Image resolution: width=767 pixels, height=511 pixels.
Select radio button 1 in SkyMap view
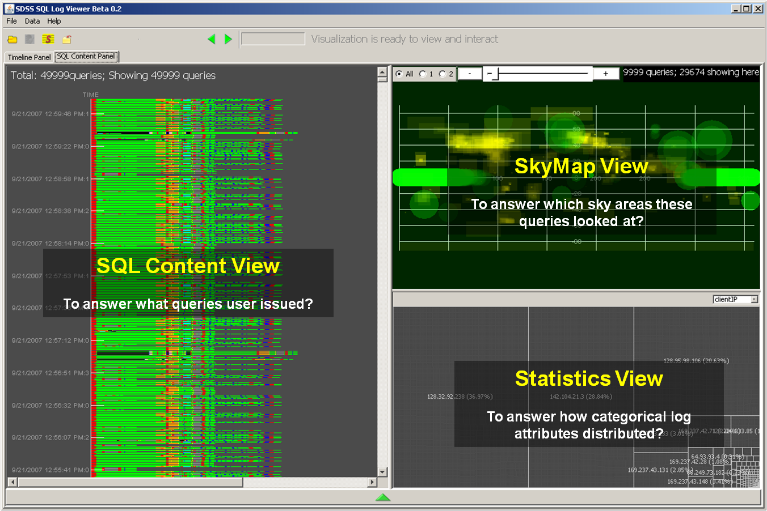click(423, 74)
